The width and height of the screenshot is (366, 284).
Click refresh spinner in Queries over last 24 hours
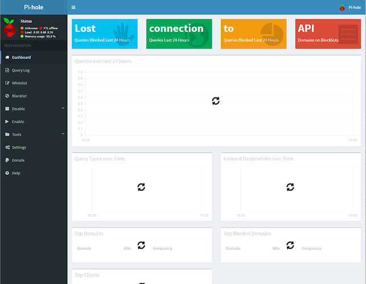click(216, 101)
